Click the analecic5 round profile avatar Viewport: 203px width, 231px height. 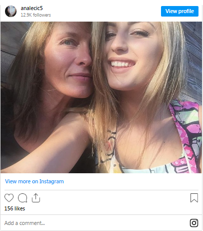tap(11, 11)
